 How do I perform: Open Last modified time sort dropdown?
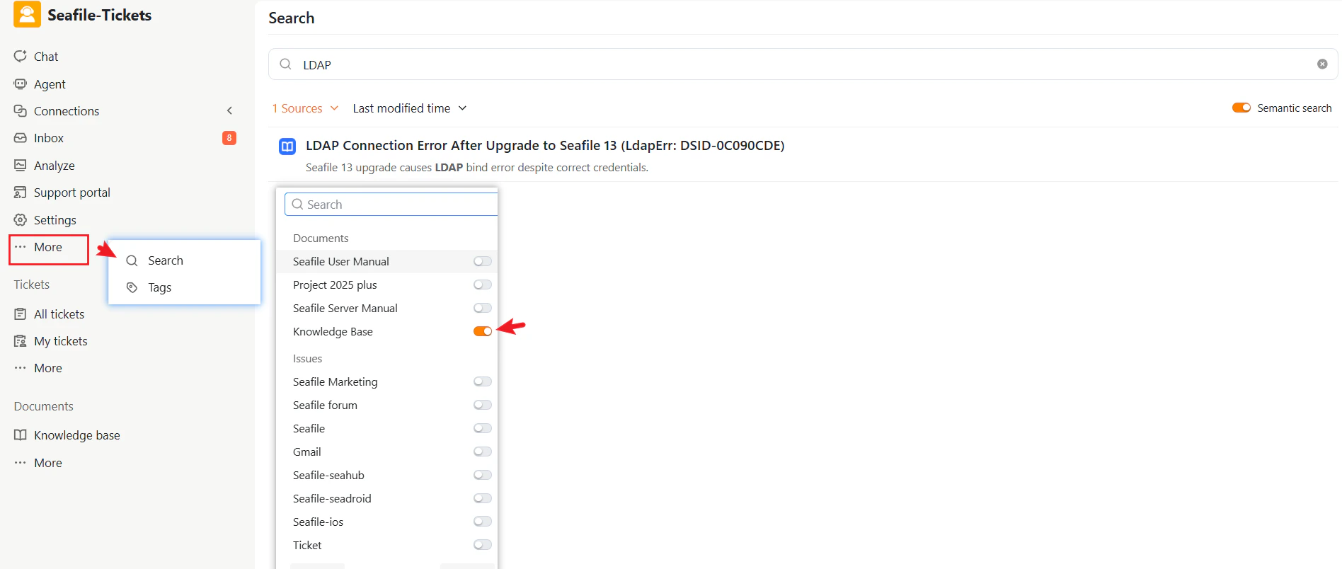tap(410, 108)
